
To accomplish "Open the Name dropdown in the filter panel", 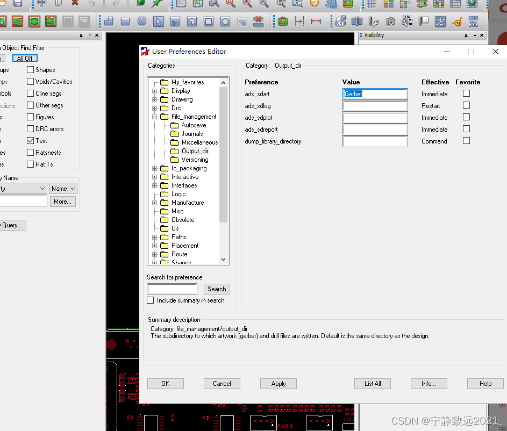I will [x=64, y=188].
